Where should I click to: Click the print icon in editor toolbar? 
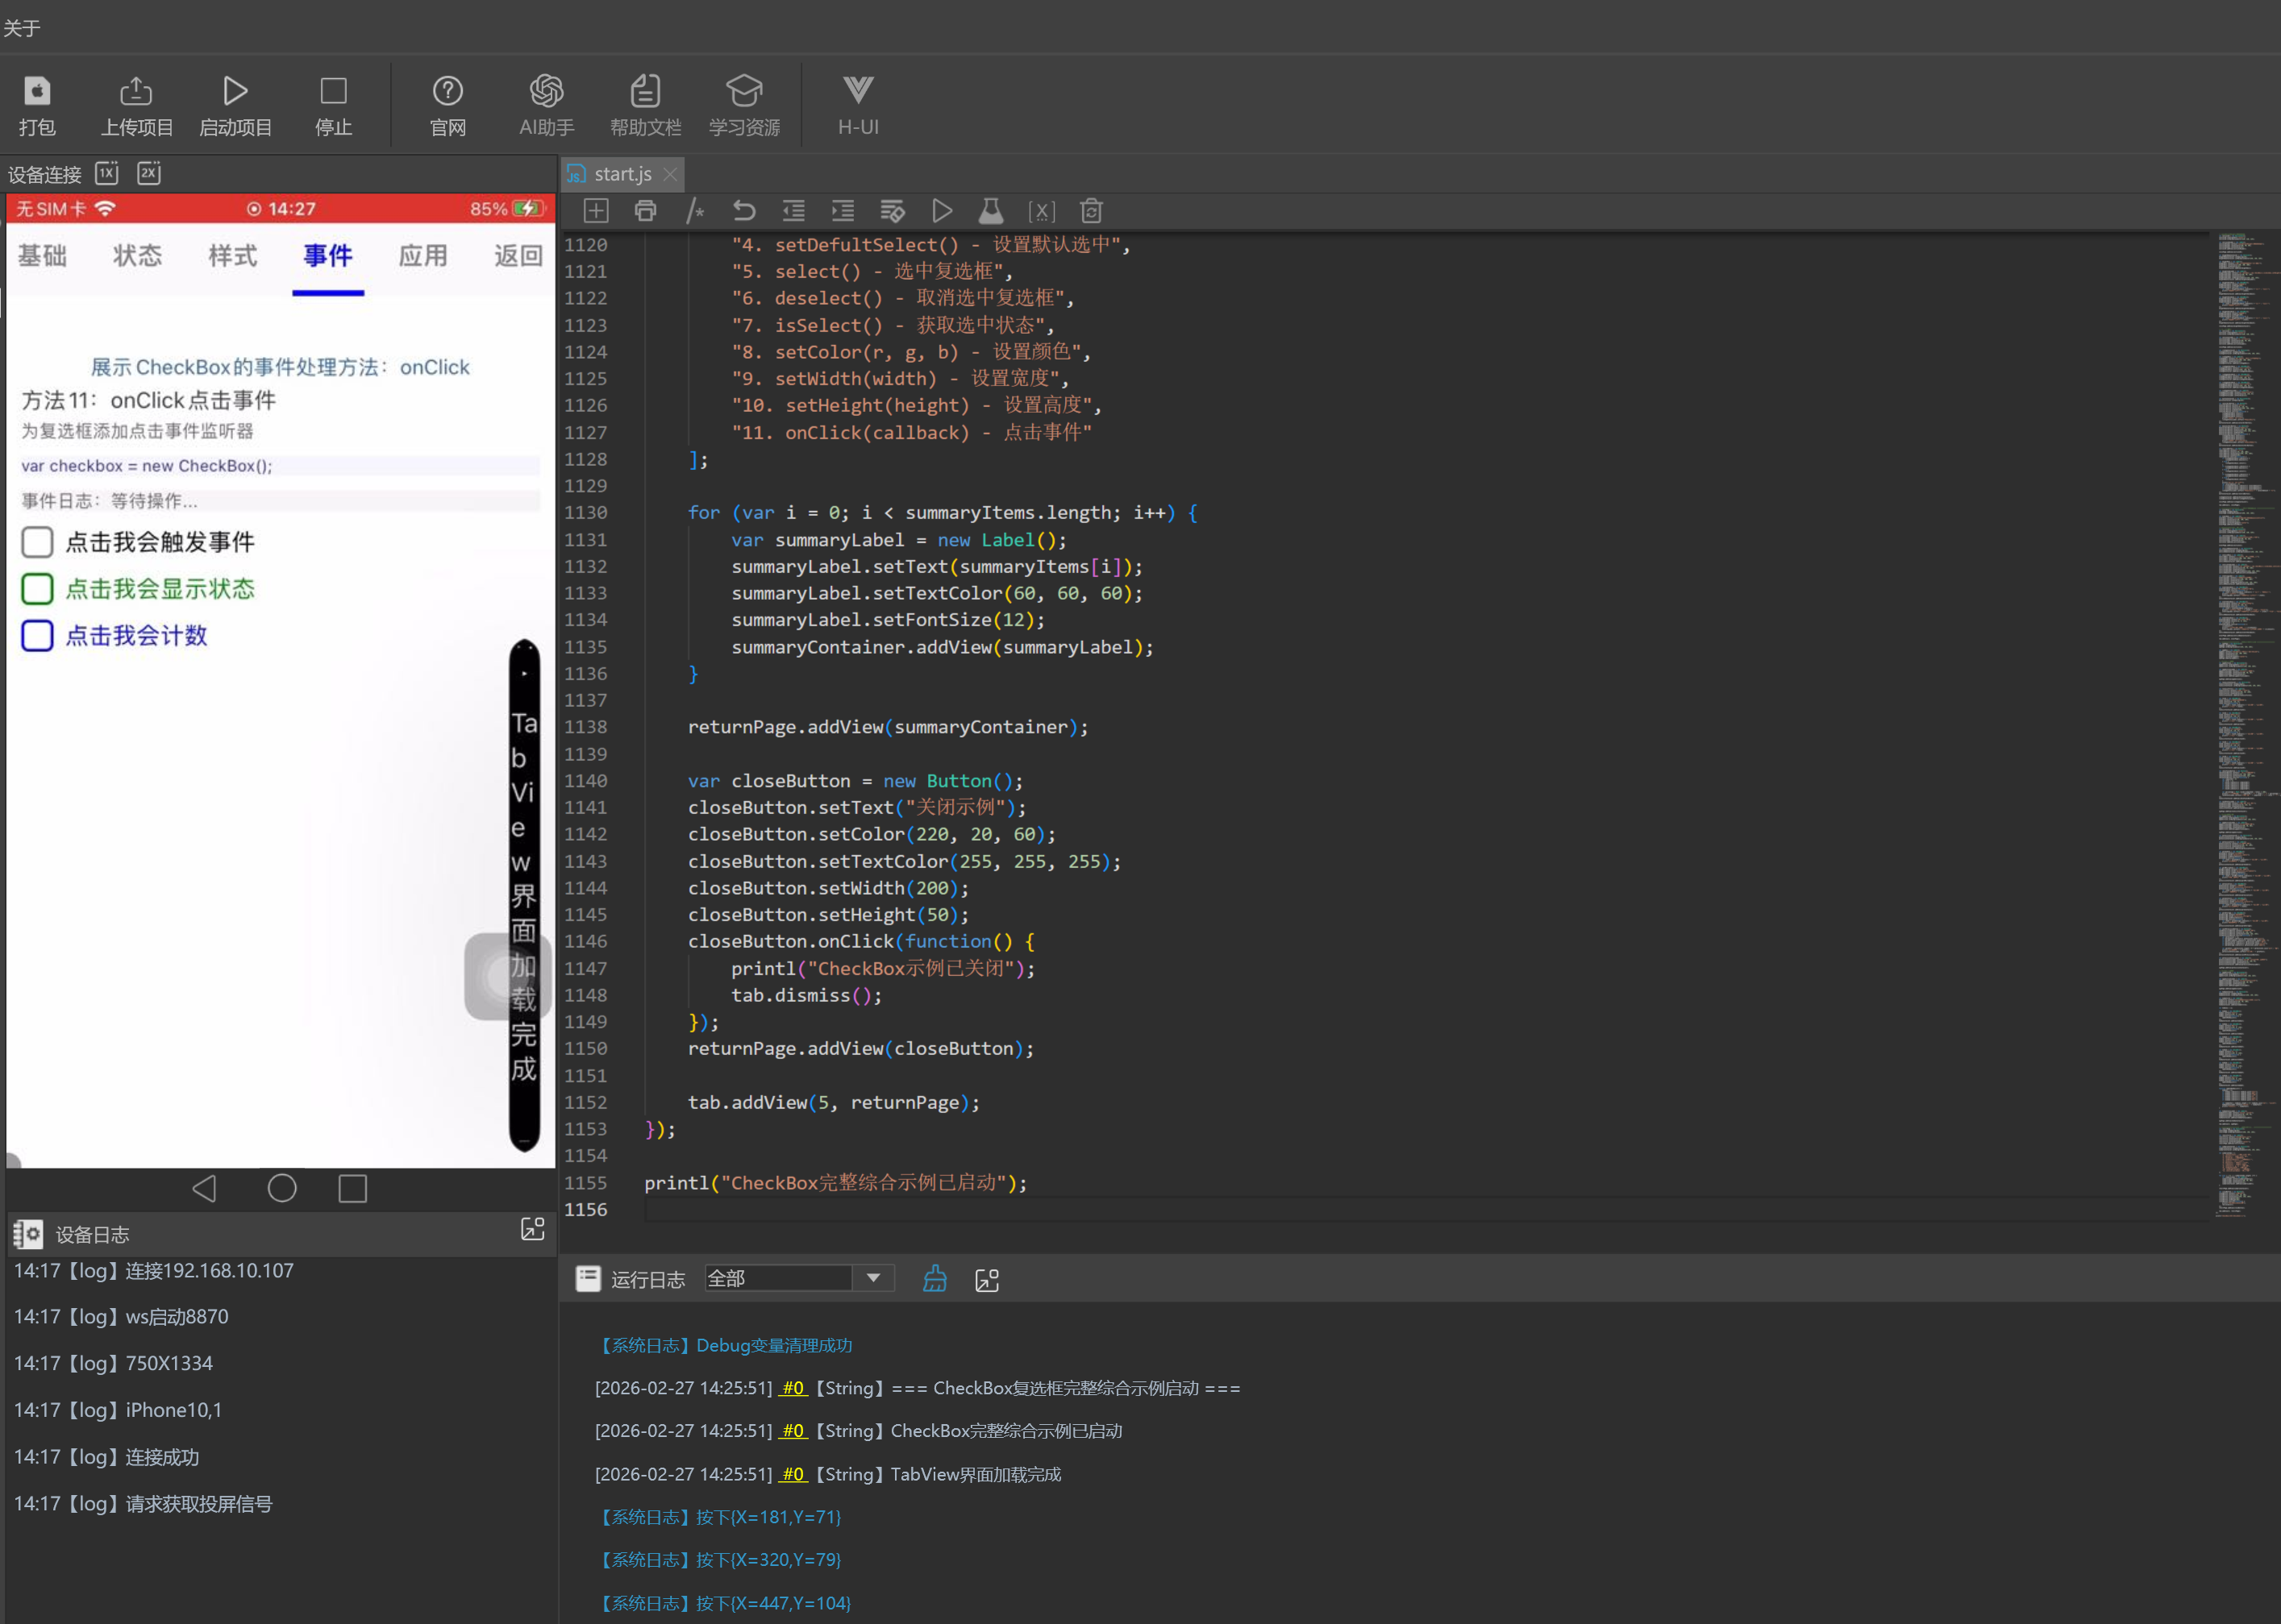[645, 211]
